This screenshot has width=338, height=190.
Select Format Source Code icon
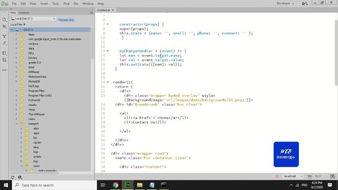tap(4, 43)
